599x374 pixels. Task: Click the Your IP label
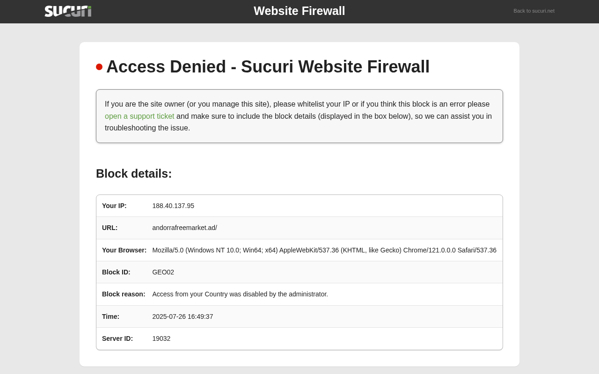pos(114,206)
